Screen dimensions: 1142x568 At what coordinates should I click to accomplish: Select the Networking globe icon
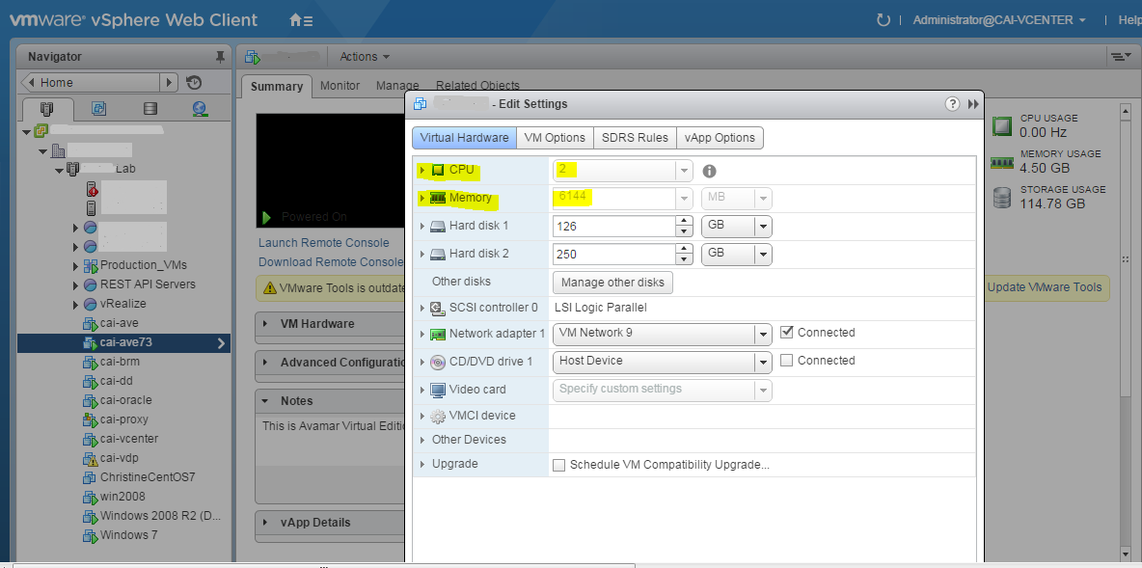coord(199,109)
